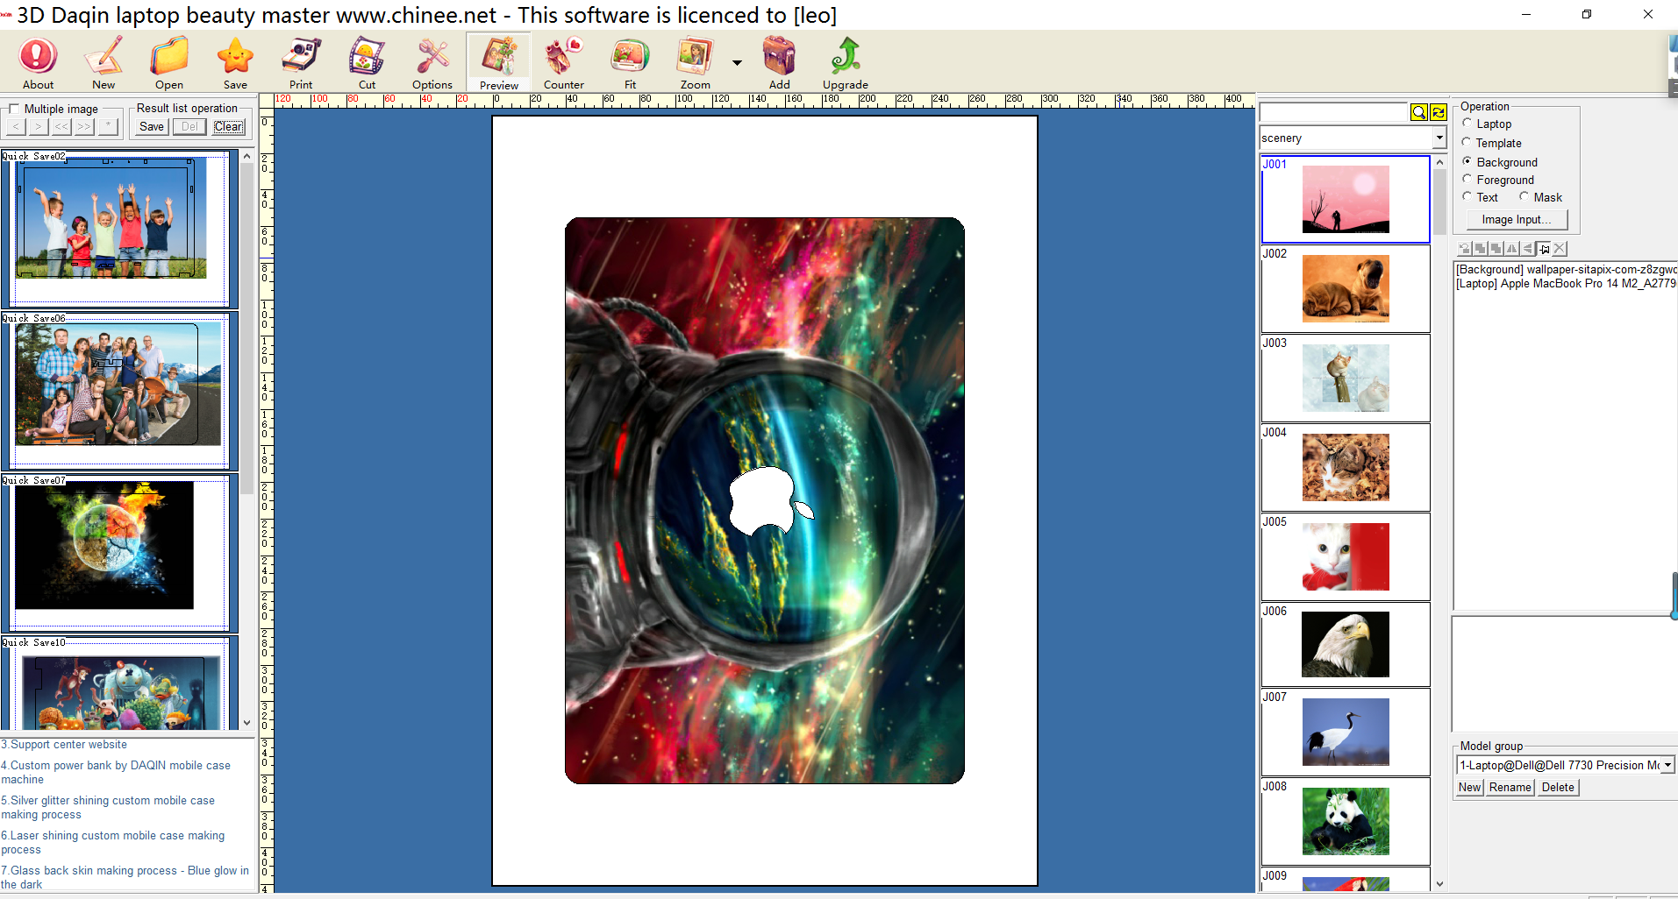The width and height of the screenshot is (1678, 899).
Task: Select the J008 panda image thumbnail
Action: pyautogui.click(x=1346, y=821)
